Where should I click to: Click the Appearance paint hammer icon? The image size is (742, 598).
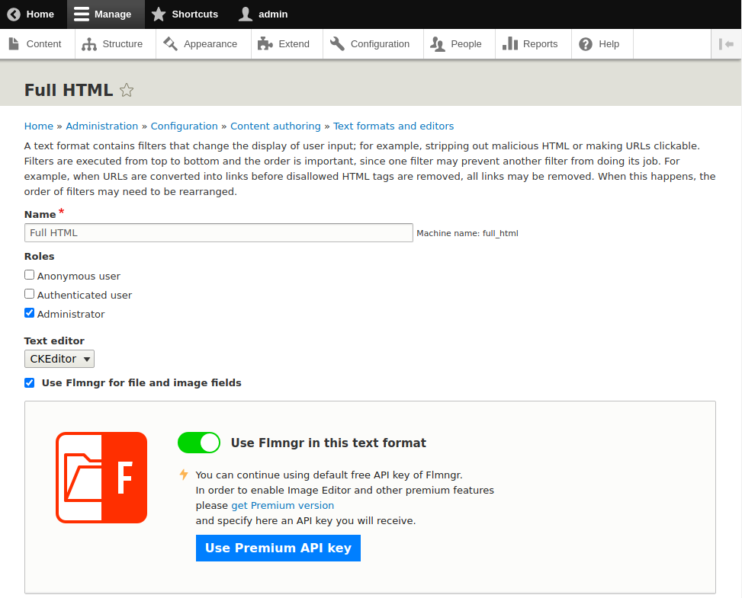click(170, 44)
